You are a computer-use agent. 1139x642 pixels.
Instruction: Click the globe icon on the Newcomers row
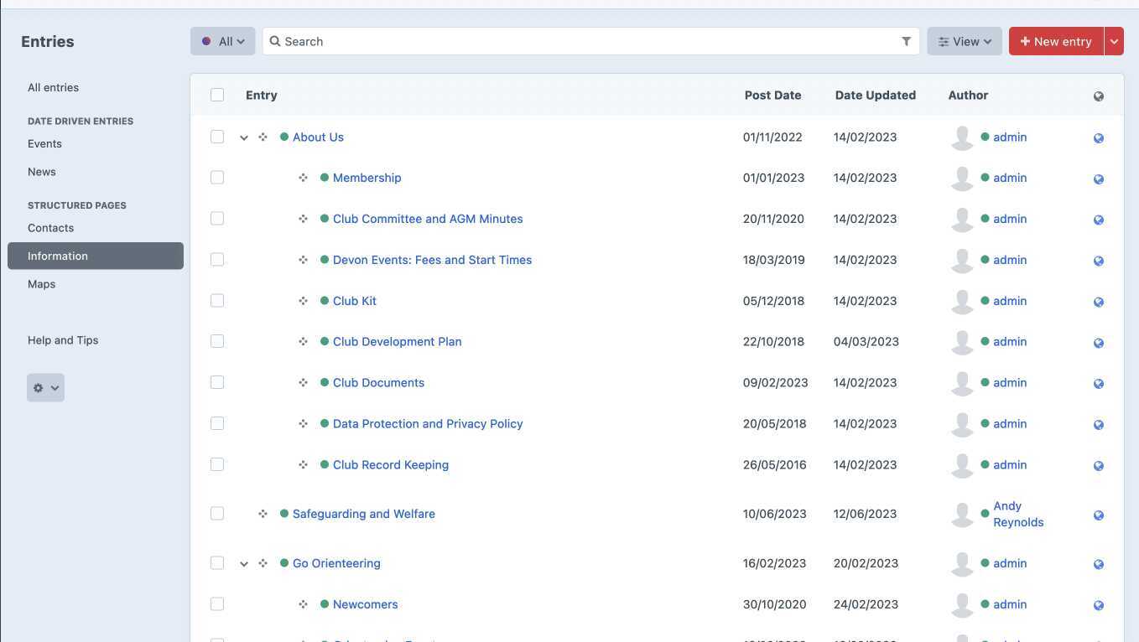[1098, 604]
